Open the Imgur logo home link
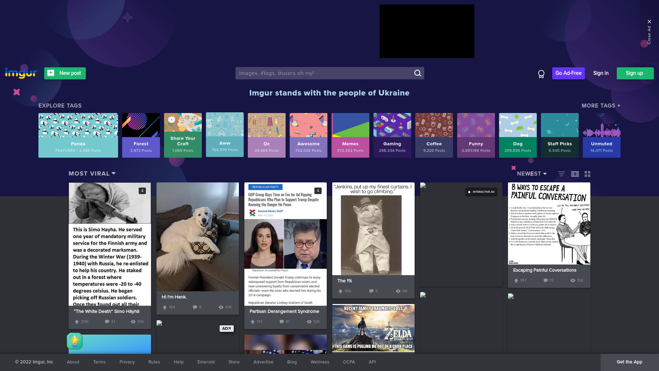Viewport: 659px width, 371px height. click(x=21, y=73)
